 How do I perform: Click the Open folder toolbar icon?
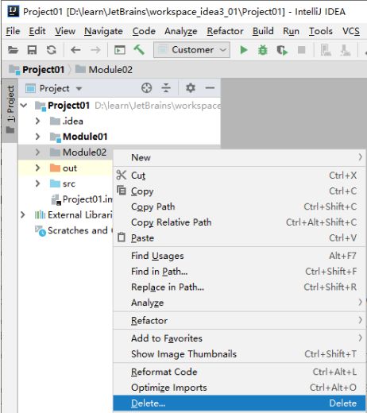pos(13,50)
